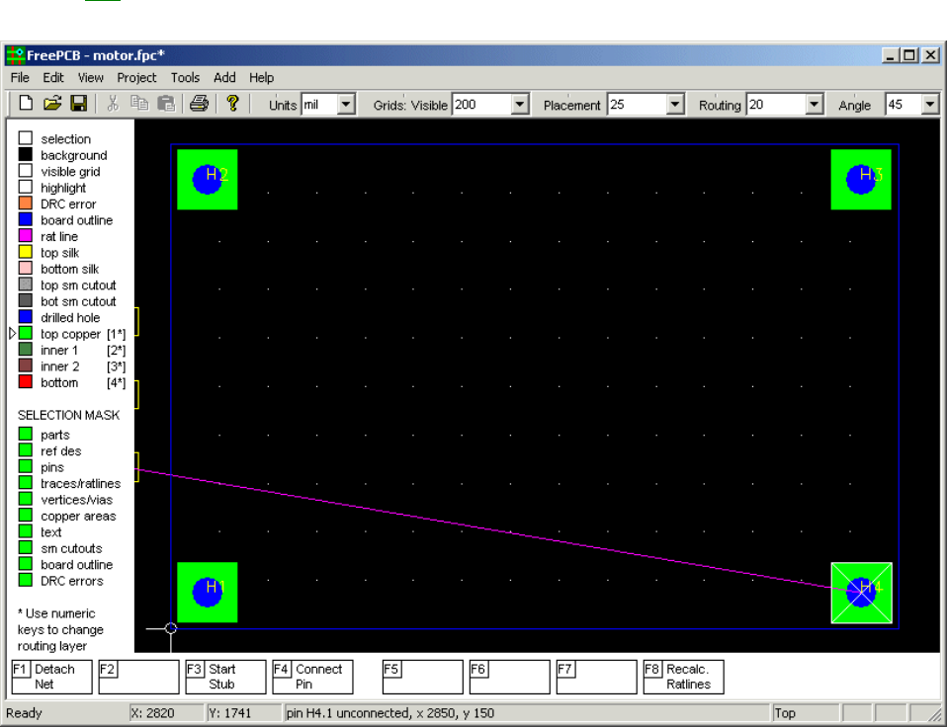Click the empty F6 function key button
947x727 pixels.
click(x=510, y=677)
